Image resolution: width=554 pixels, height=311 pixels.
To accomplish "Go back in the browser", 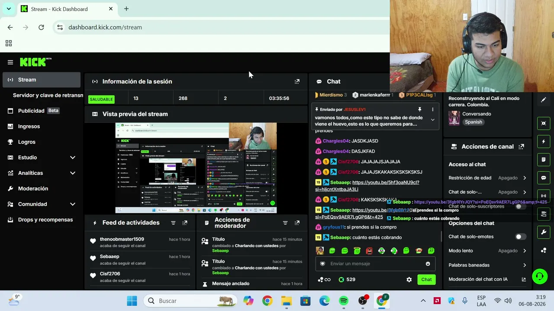I will [x=10, y=27].
